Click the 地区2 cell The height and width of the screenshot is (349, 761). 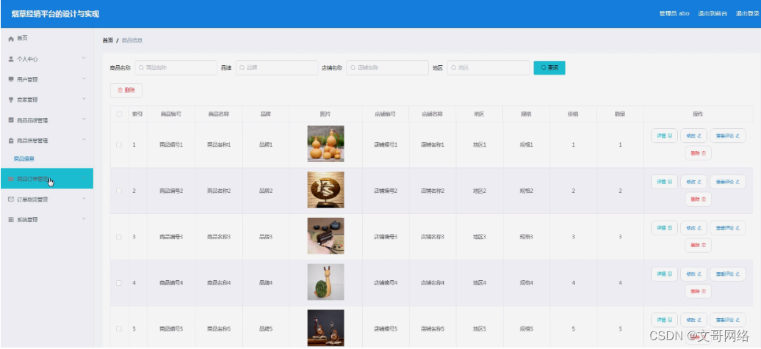pyautogui.click(x=480, y=191)
